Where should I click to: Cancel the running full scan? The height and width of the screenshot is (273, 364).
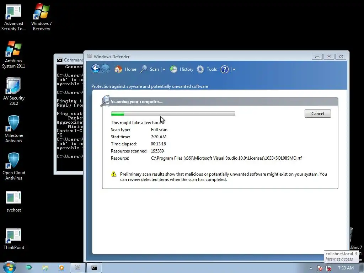pyautogui.click(x=317, y=113)
